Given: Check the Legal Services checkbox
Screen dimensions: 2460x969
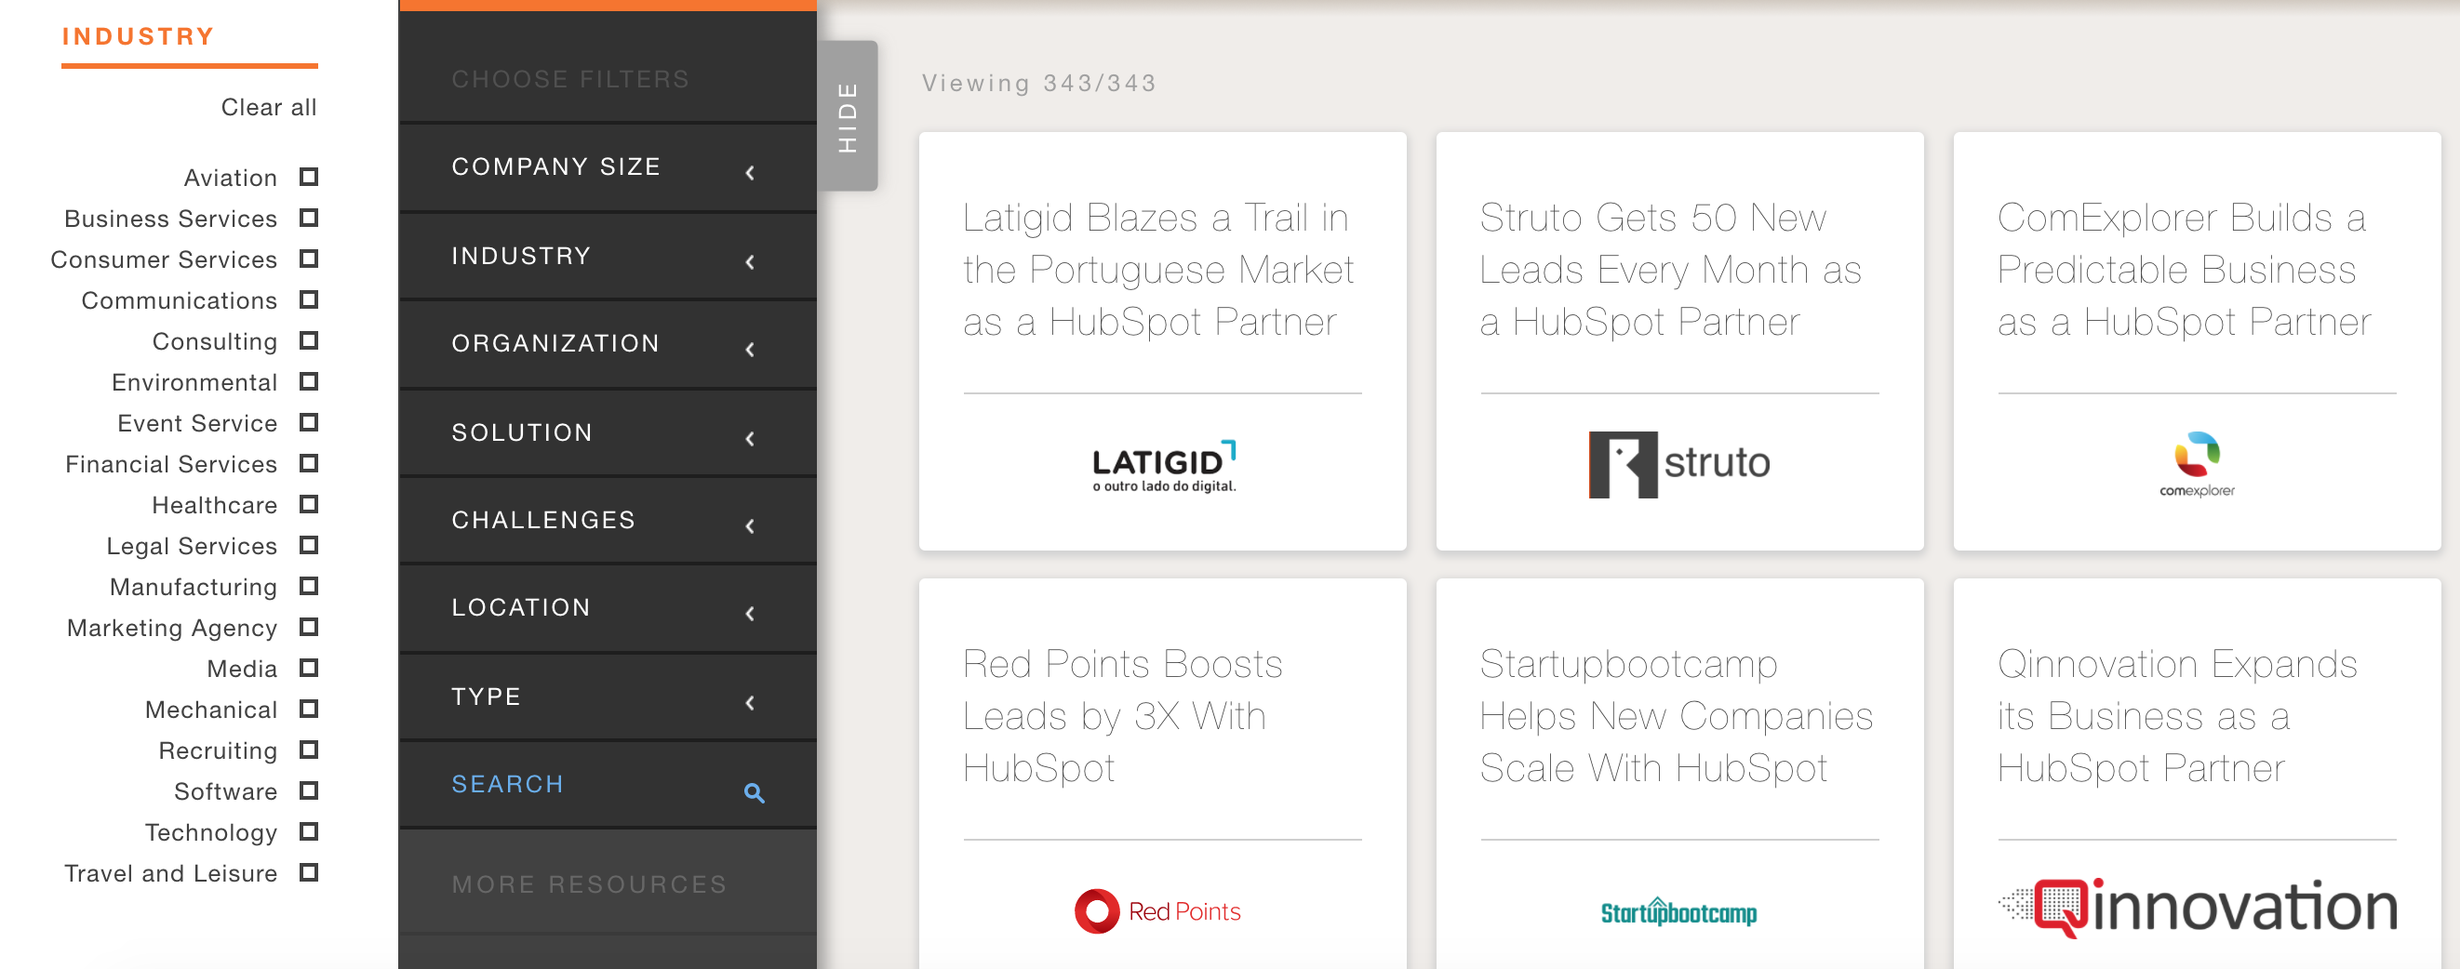Looking at the screenshot, I should [309, 545].
